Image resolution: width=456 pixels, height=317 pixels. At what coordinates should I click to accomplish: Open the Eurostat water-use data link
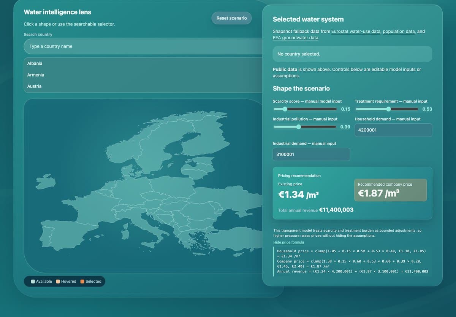click(356, 31)
